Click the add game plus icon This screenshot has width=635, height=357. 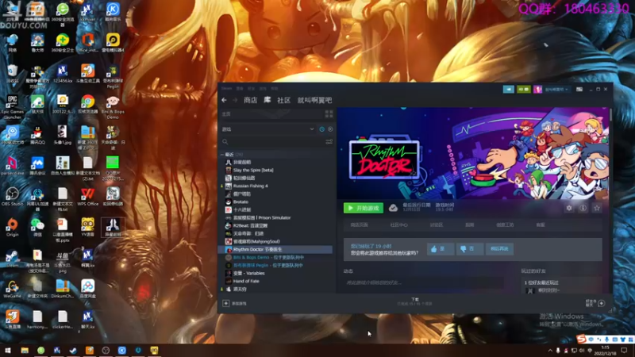pos(226,303)
